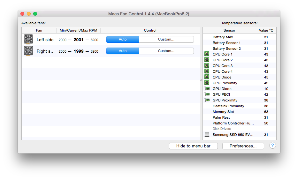Select the Battery Sensor 2 row
Screen dimensions: 298x179
pos(240,48)
